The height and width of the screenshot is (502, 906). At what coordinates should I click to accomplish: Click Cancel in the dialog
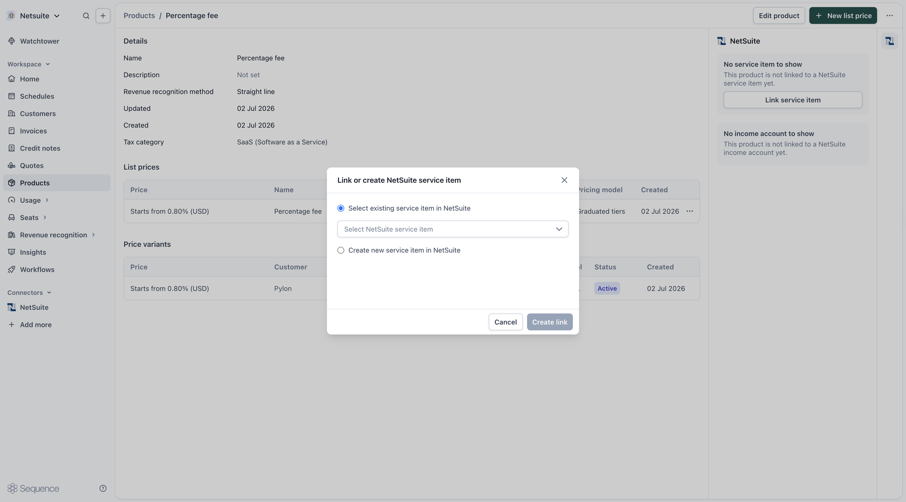pos(506,322)
